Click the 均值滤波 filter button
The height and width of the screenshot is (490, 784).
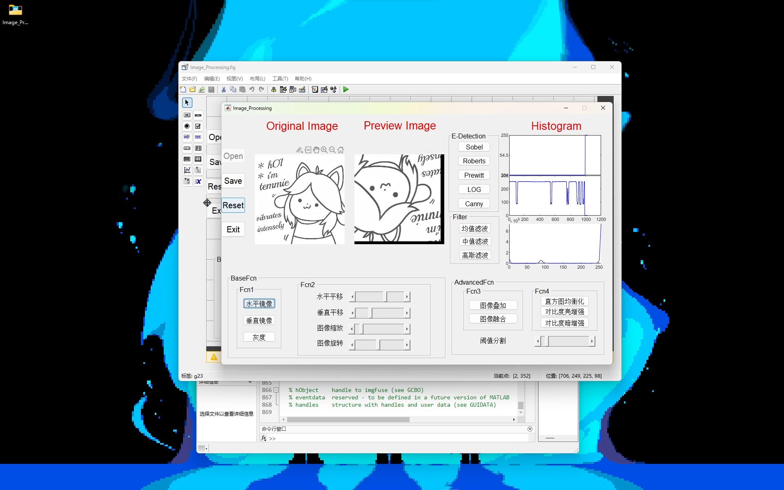[x=475, y=229]
